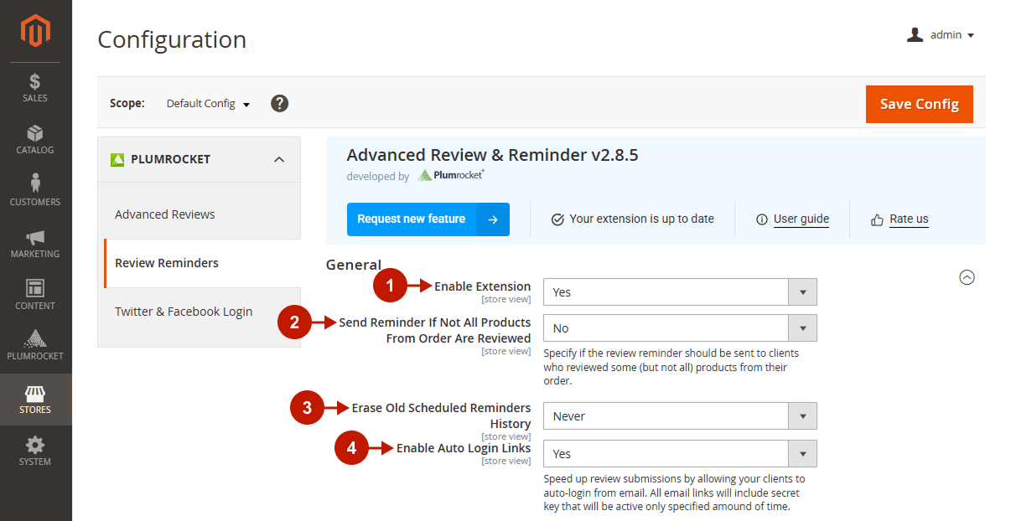Screen dimensions: 1011x521
Task: Click the Magento logo icon
Action: click(x=36, y=31)
